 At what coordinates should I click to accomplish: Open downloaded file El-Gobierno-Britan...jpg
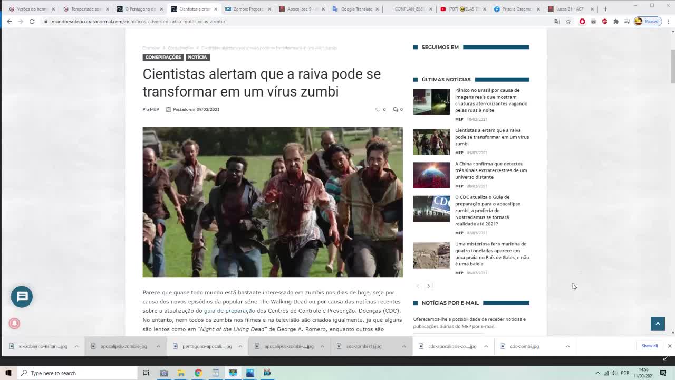[43, 346]
